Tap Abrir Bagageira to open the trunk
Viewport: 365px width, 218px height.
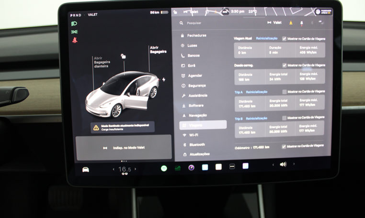click(158, 50)
